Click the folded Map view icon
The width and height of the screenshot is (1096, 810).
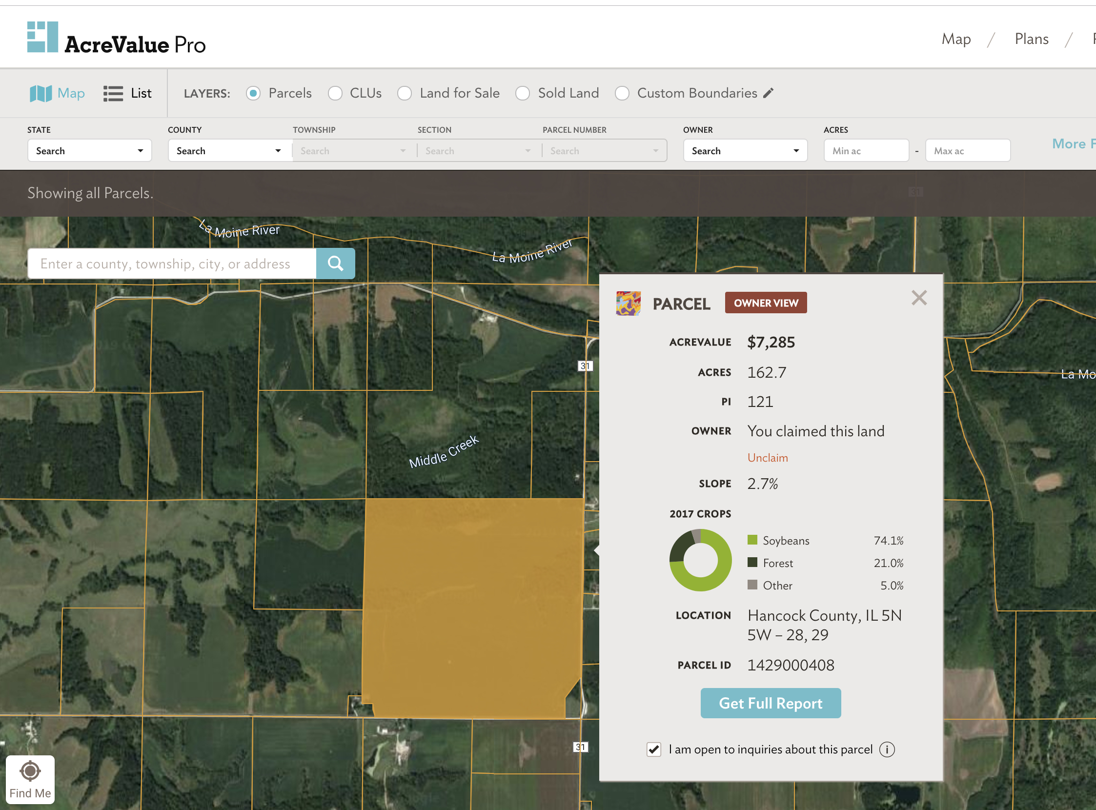click(41, 93)
